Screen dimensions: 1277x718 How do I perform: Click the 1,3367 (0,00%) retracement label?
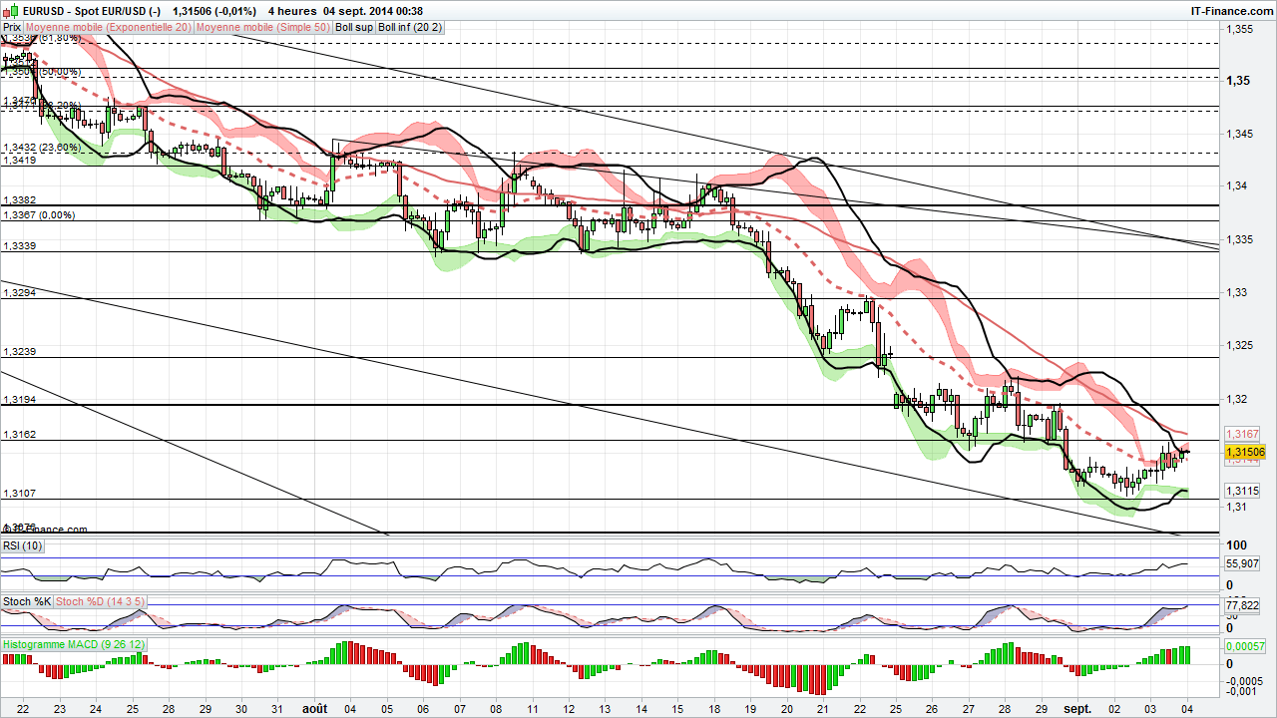tap(40, 214)
